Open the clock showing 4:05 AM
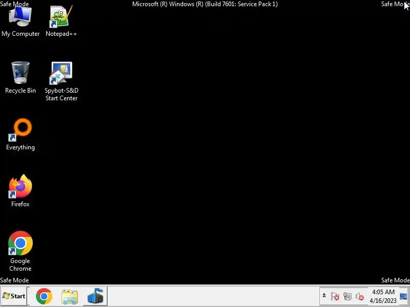Viewport: 410px width, 307px height. (383, 296)
